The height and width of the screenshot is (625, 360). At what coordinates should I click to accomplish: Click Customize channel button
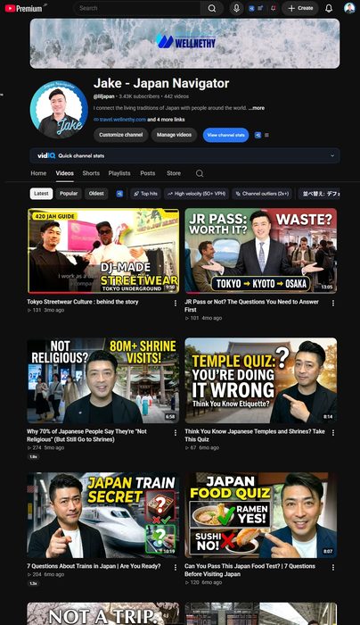(121, 135)
